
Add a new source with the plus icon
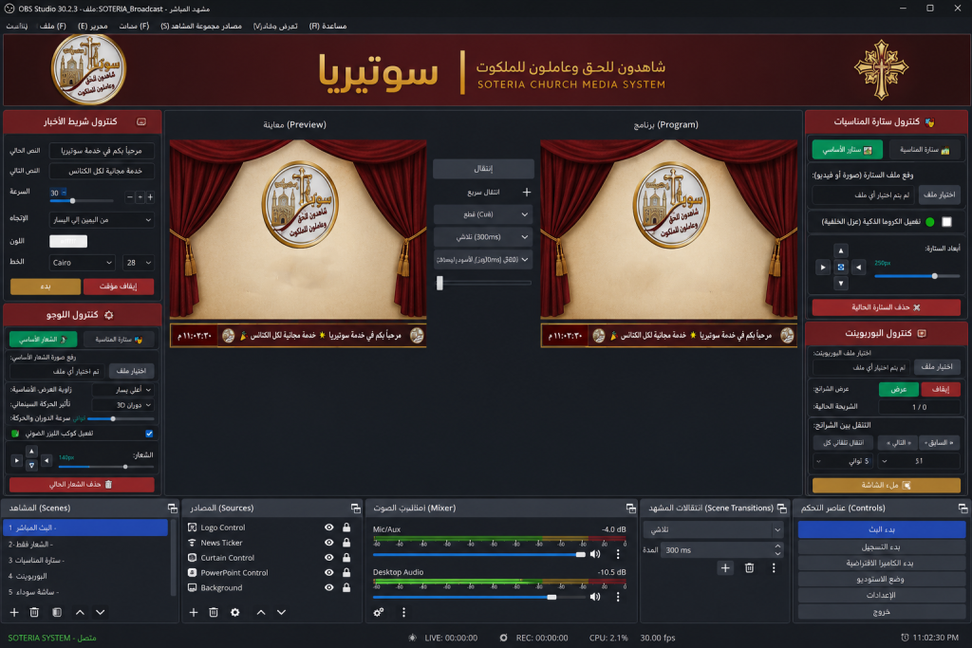[194, 612]
